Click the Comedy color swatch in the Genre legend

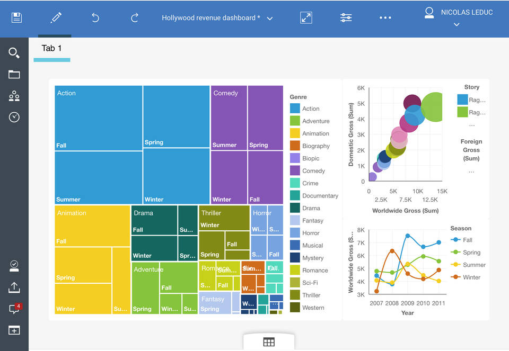296,170
